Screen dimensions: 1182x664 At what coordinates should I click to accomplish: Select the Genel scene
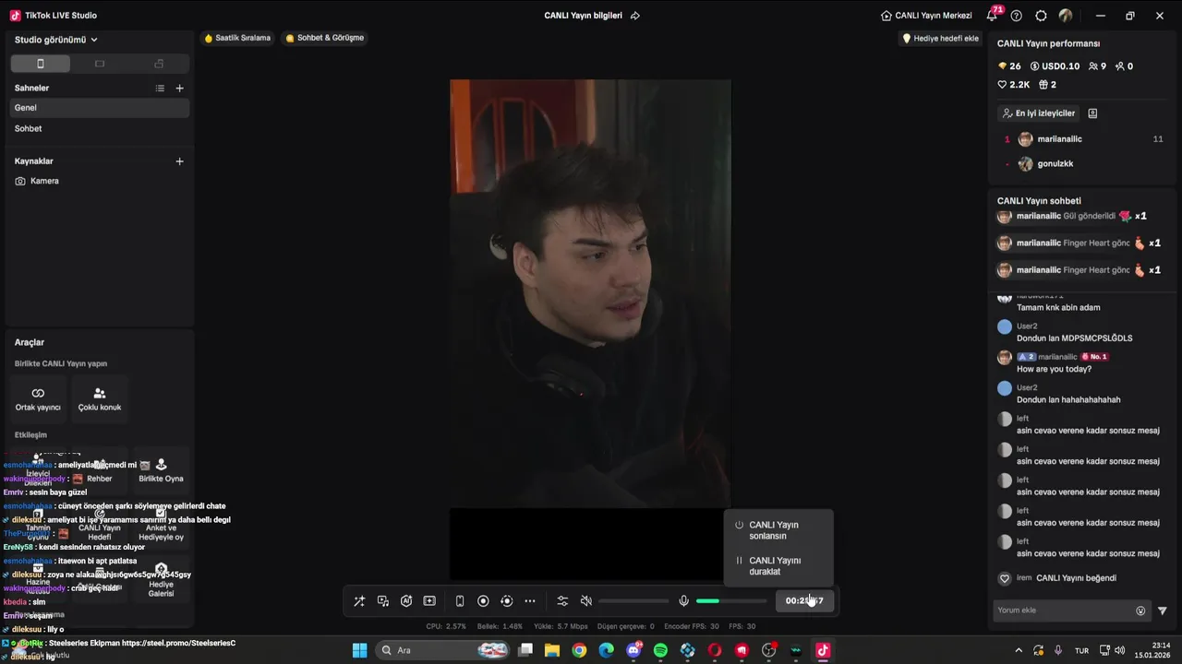(100, 108)
